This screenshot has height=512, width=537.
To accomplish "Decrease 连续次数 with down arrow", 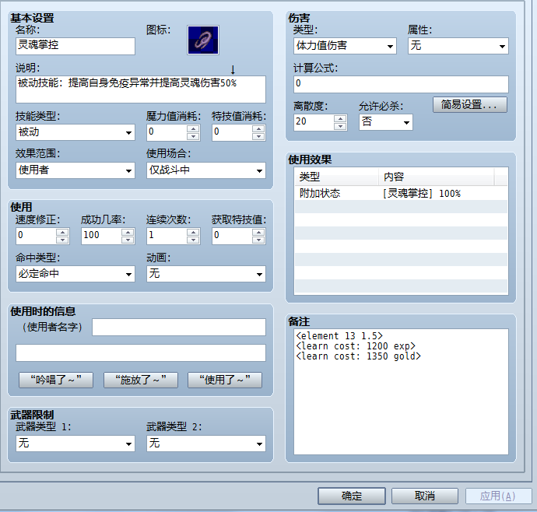I will point(193,240).
